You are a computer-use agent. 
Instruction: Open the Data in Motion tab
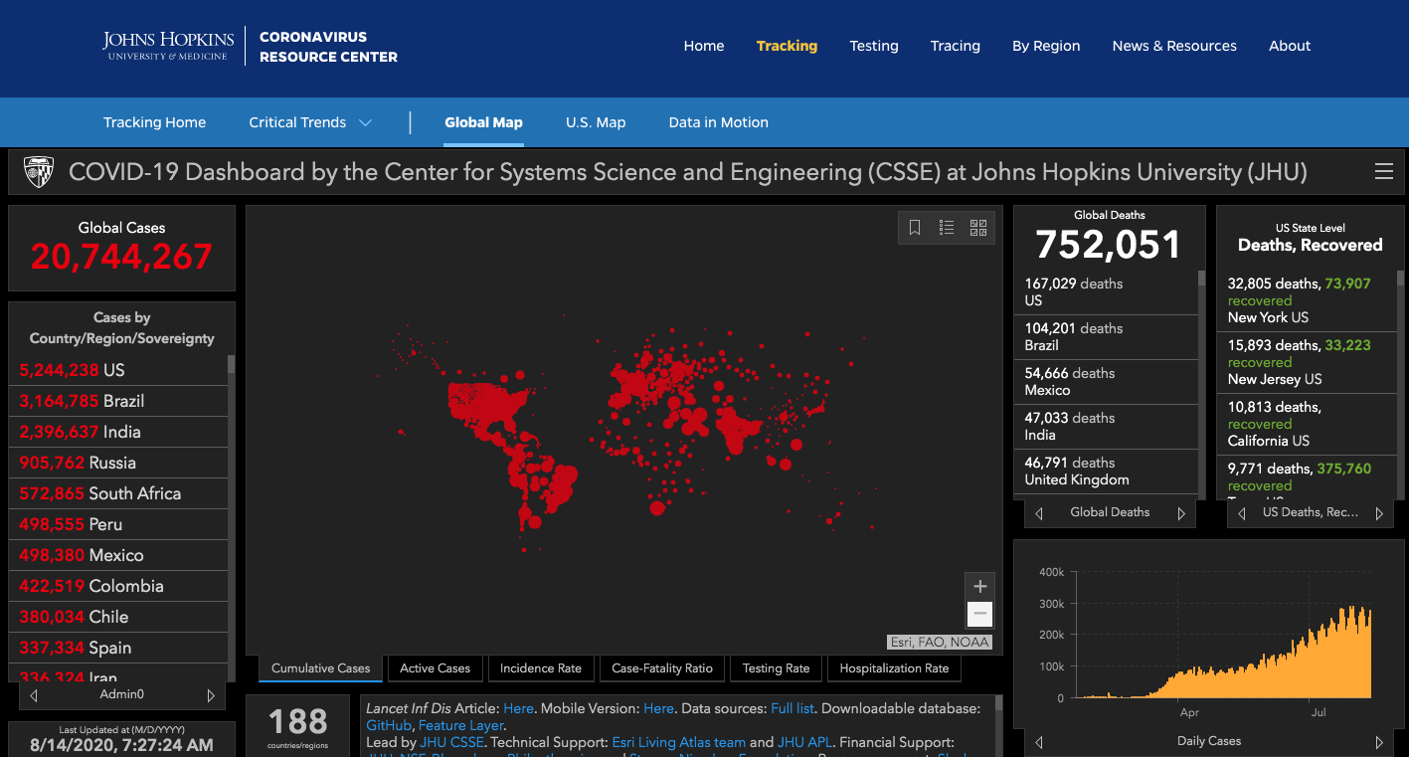coord(718,122)
